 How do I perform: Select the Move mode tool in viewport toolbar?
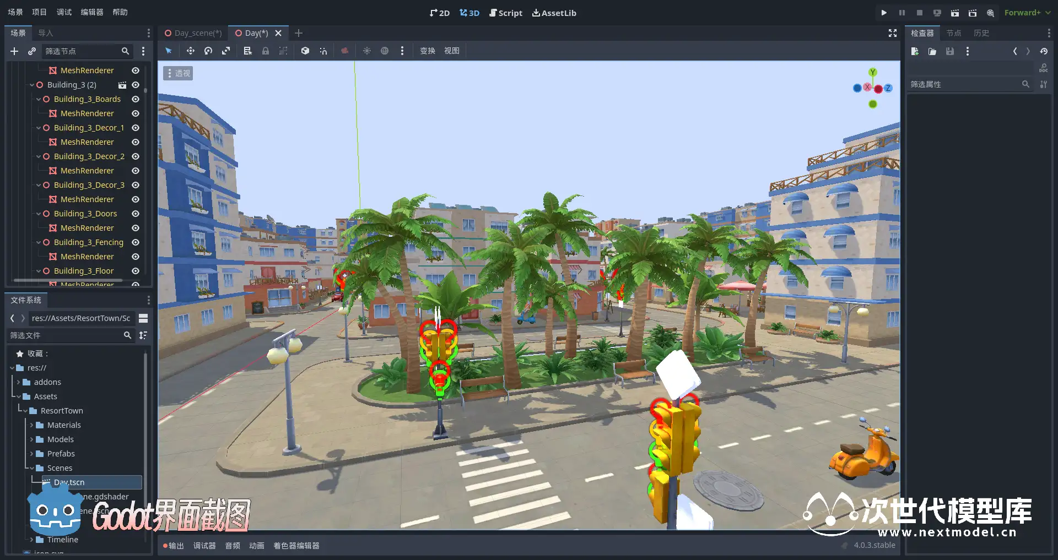coord(190,51)
